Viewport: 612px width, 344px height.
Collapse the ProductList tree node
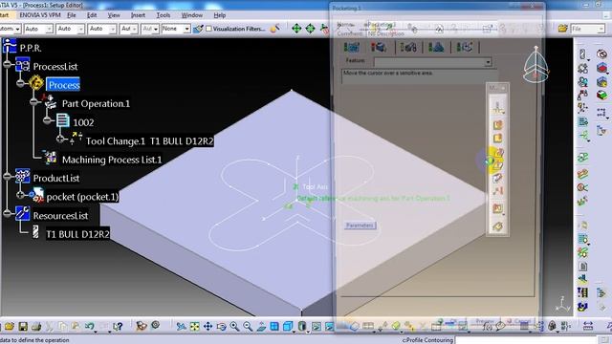(x=8, y=176)
